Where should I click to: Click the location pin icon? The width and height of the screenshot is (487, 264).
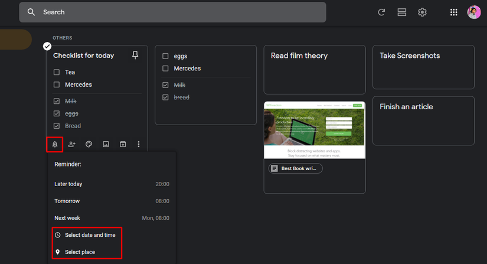tap(58, 252)
